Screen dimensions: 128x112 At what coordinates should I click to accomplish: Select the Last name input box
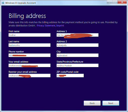pos(29,45)
